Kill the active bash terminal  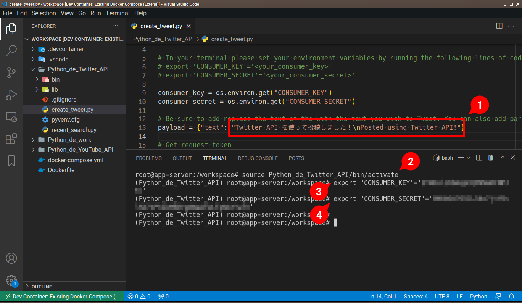[x=491, y=157]
